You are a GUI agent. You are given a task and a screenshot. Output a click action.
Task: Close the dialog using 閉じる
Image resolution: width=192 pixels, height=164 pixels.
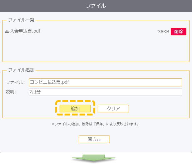pos(94,139)
